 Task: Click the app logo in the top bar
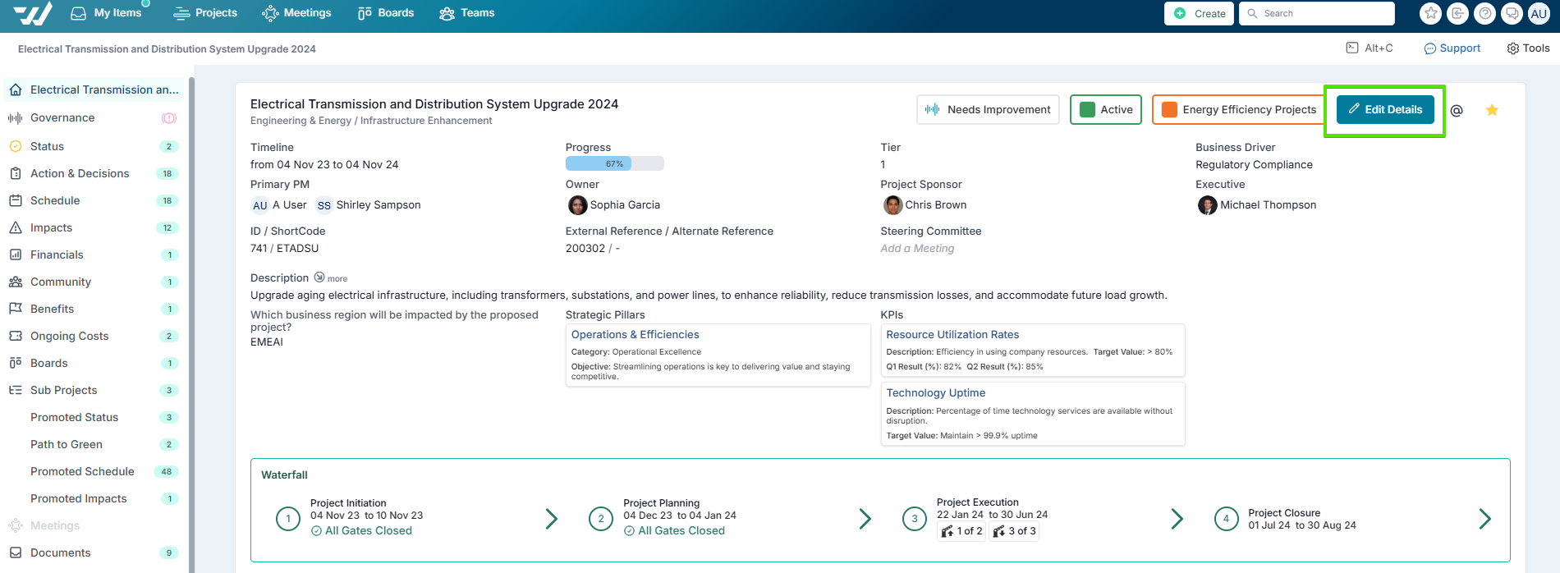pos(33,13)
